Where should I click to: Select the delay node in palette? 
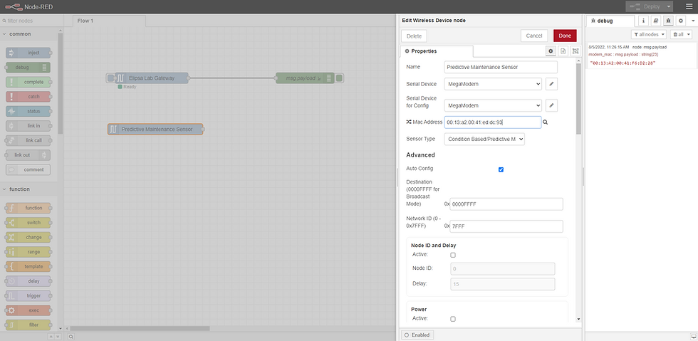click(x=28, y=281)
